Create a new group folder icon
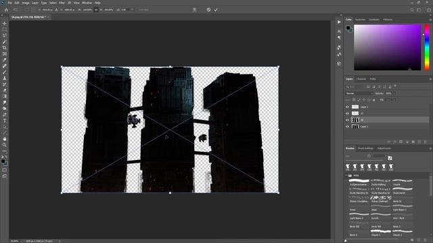Image resolution: width=433 pixels, height=243 pixels. click(413, 142)
